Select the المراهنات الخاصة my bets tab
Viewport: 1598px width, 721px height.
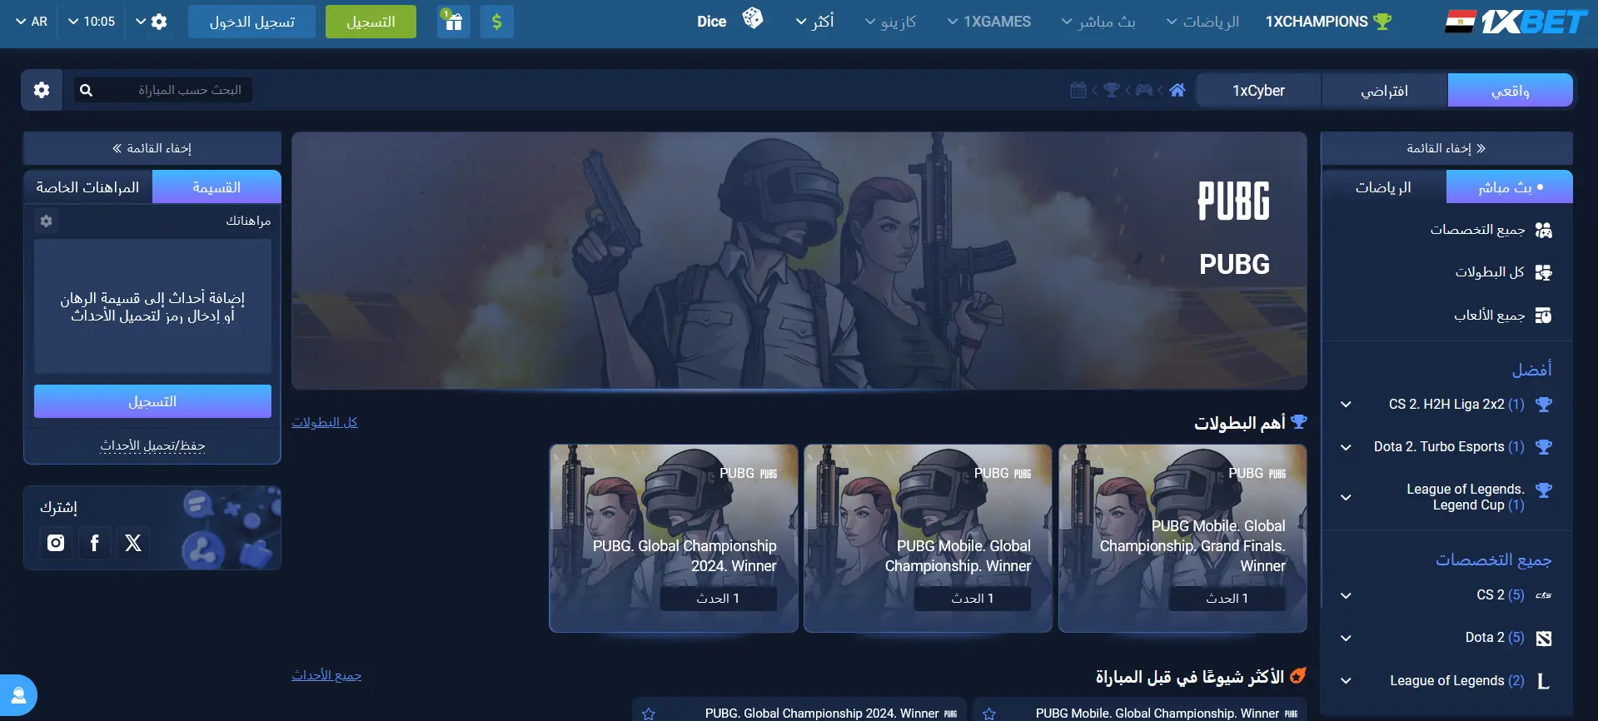pyautogui.click(x=87, y=187)
